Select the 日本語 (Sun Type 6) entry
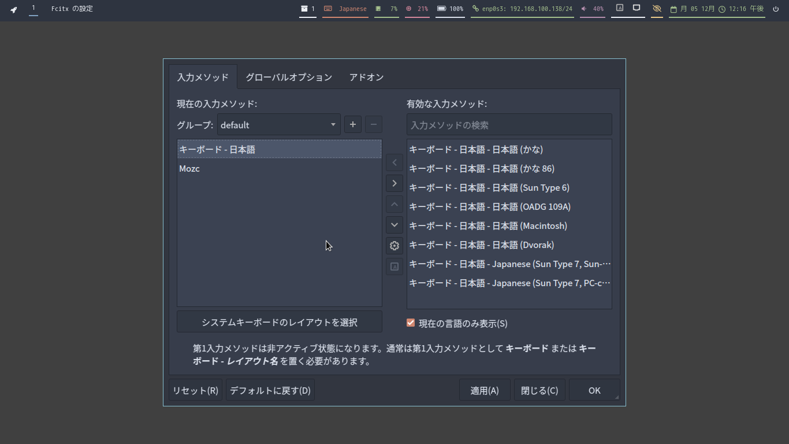Image resolution: width=789 pixels, height=444 pixels. 509,187
